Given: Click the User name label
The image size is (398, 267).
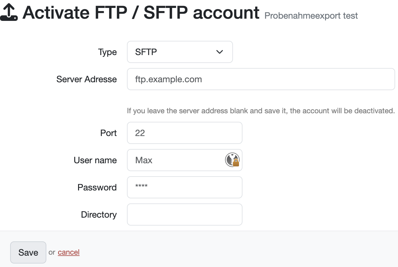Looking at the screenshot, I should pyautogui.click(x=95, y=160).
